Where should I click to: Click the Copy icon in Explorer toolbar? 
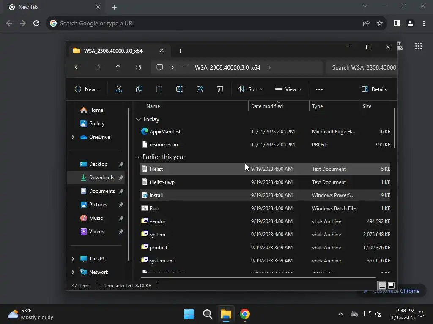click(x=139, y=89)
